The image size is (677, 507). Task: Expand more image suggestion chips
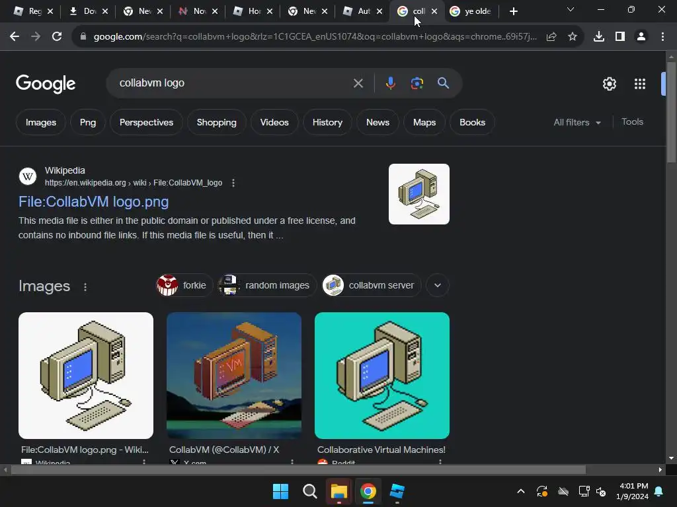438,285
